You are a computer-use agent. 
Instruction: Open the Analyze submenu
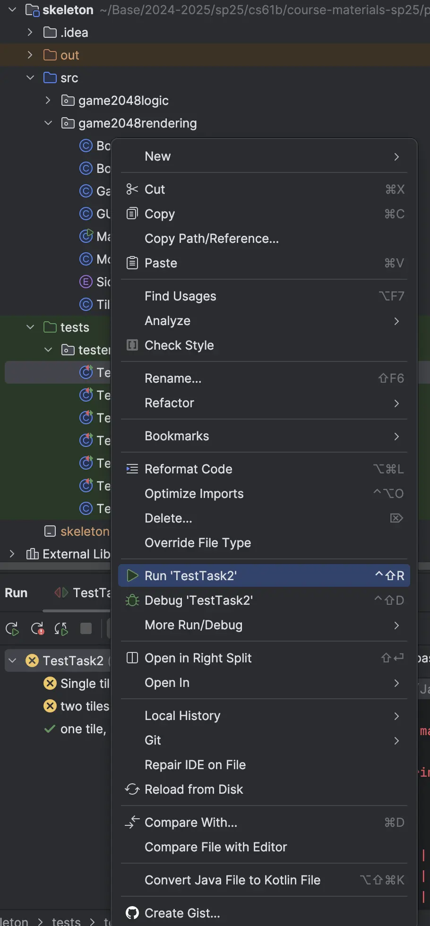coord(264,320)
